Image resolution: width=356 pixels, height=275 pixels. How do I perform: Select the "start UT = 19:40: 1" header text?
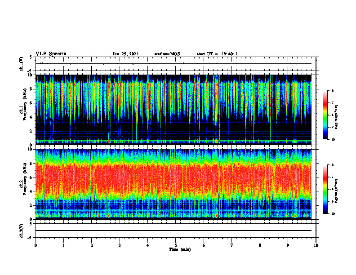pos(217,54)
